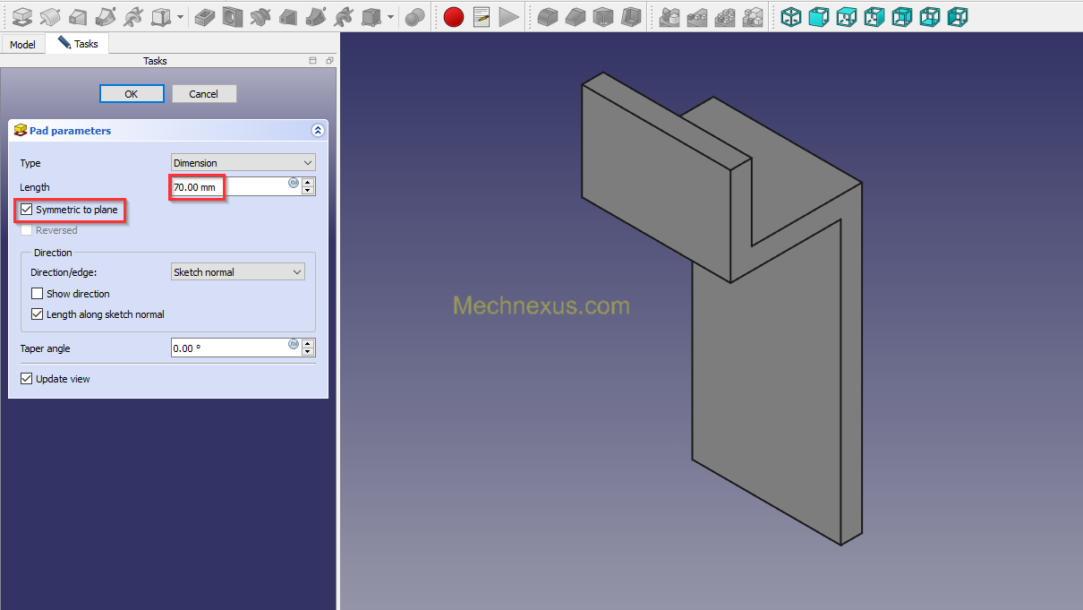
Task: Start macro recording with red circle
Action: pyautogui.click(x=454, y=16)
